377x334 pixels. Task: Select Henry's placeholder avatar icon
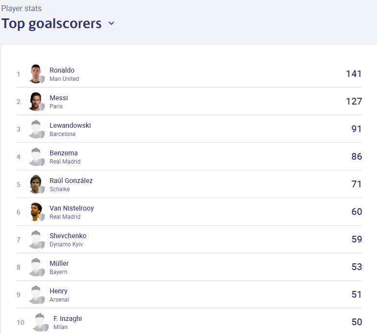[x=36, y=295]
